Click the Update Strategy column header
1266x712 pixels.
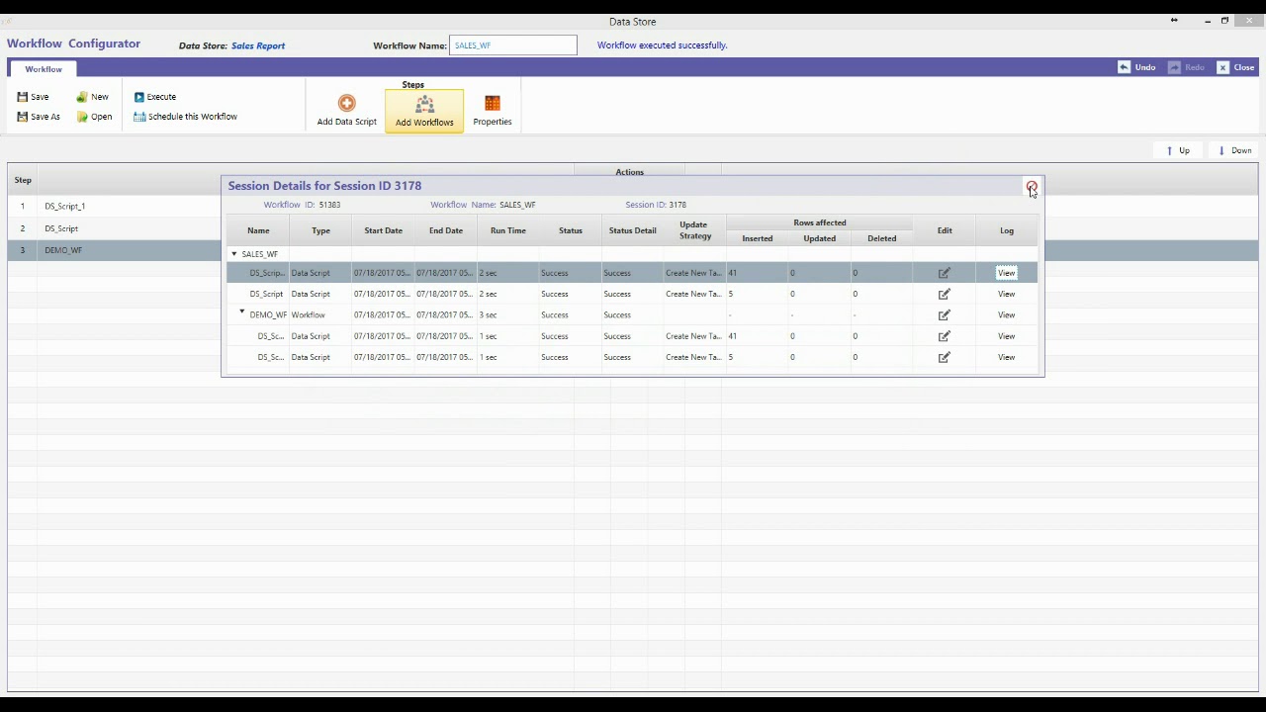click(695, 230)
